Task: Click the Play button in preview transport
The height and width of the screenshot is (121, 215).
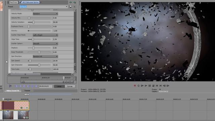Action: (146, 86)
